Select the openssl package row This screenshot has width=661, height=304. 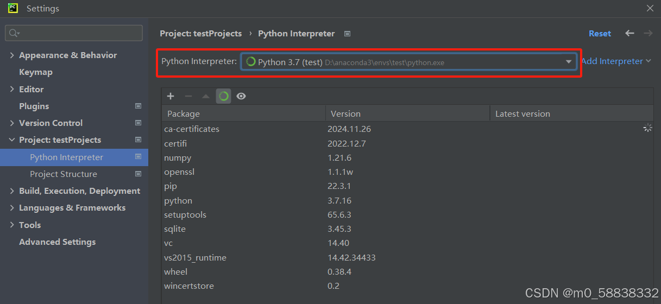(x=407, y=172)
